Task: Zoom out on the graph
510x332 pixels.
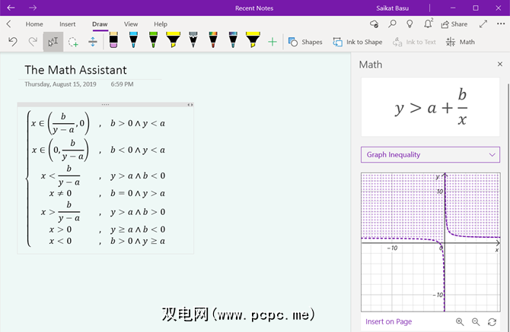Action: (476, 322)
